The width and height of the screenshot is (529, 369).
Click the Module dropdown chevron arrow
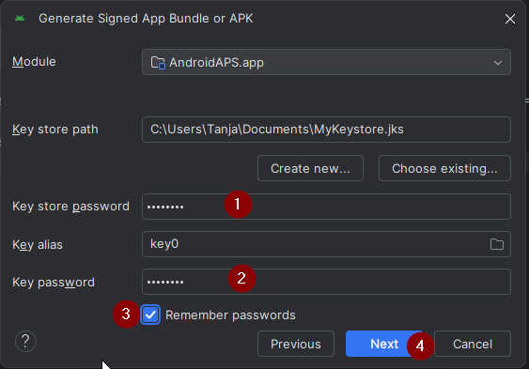coord(498,63)
